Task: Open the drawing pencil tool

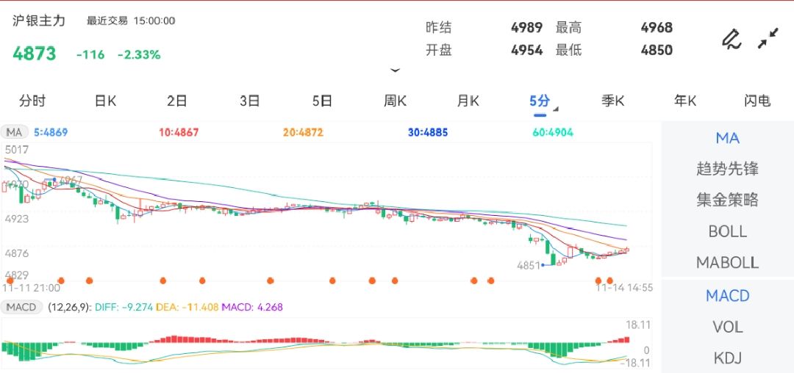Action: click(732, 40)
